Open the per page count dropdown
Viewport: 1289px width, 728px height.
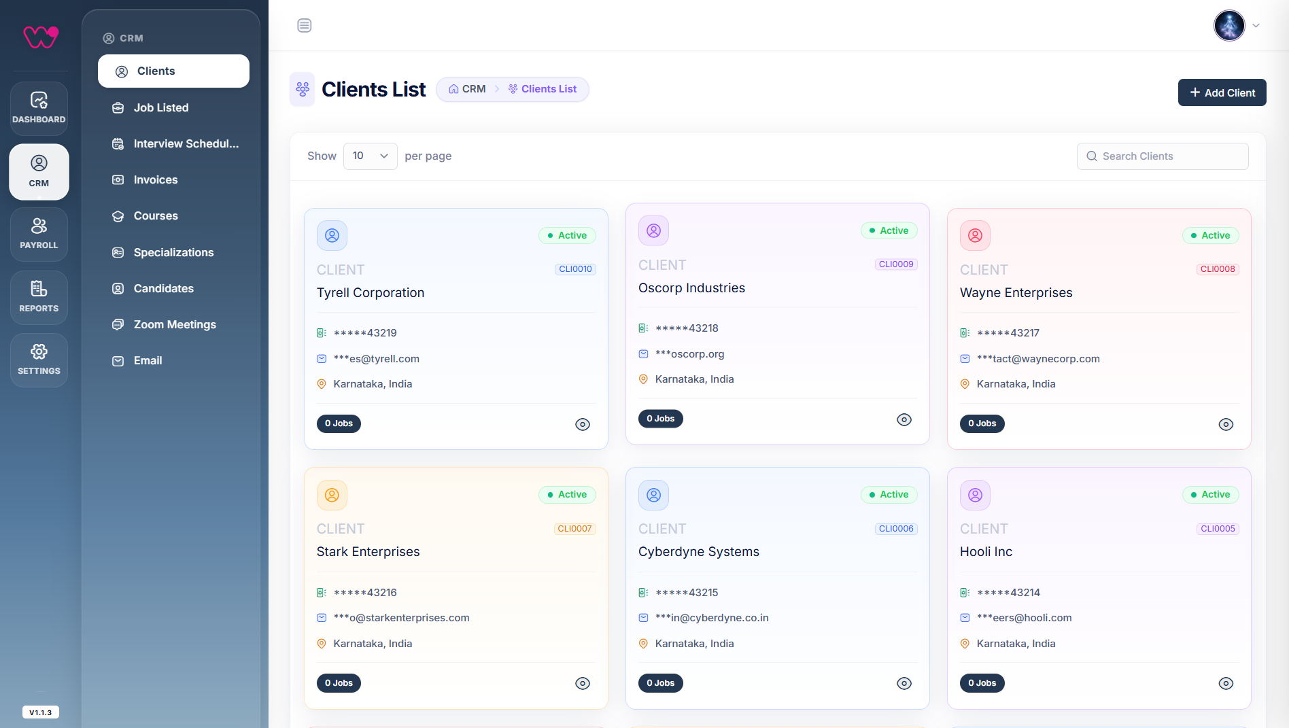coord(371,156)
